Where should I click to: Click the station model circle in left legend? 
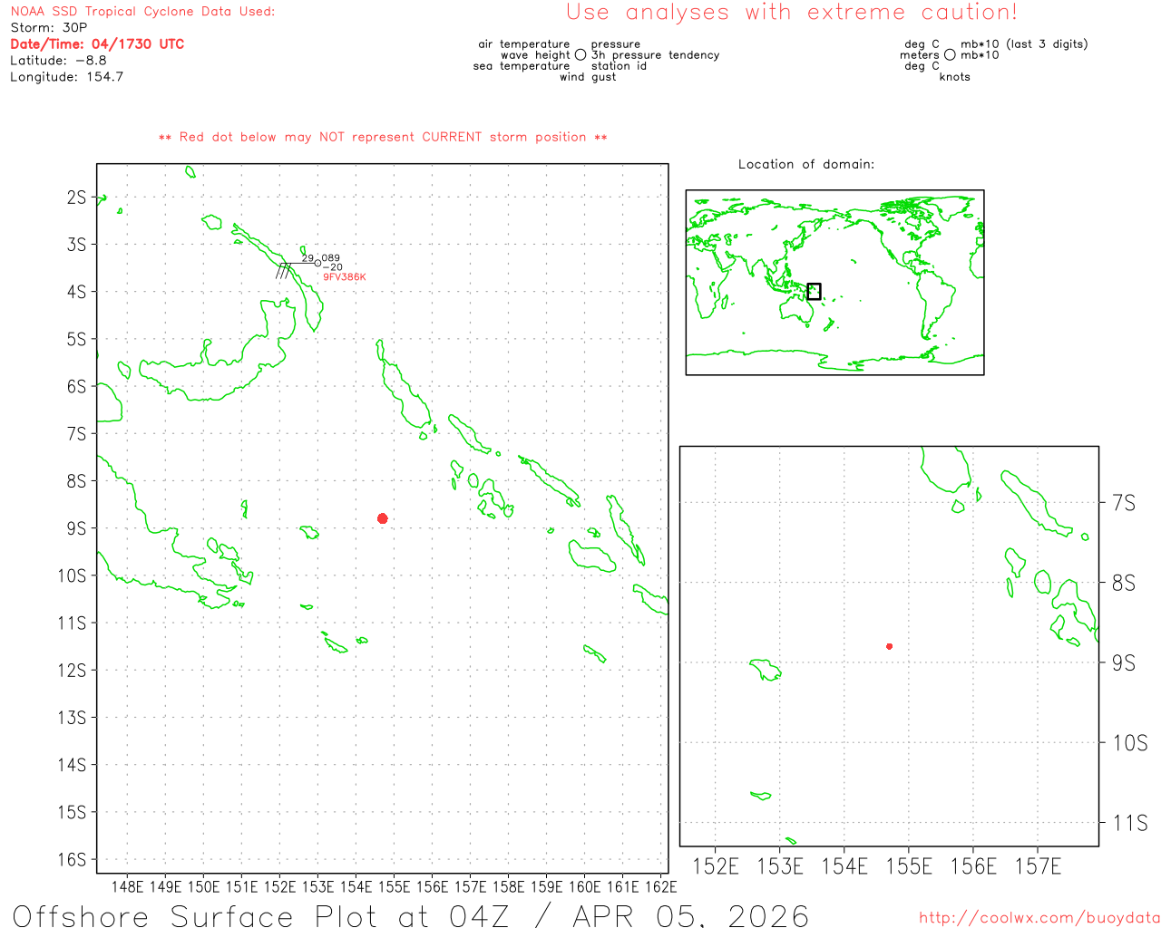[x=580, y=55]
